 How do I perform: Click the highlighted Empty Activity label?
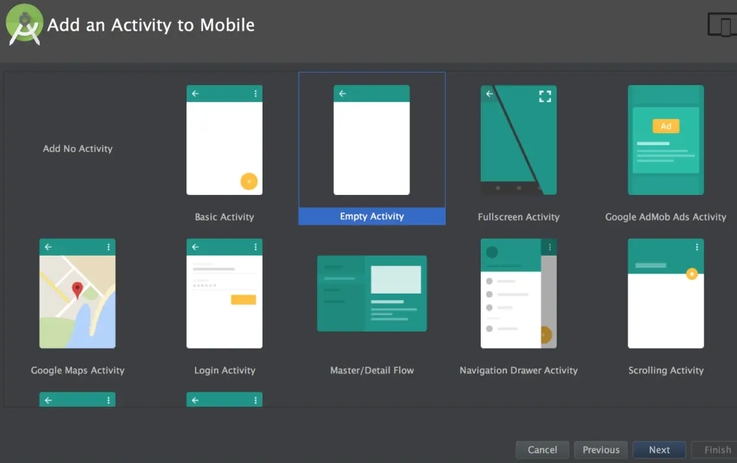pos(372,216)
